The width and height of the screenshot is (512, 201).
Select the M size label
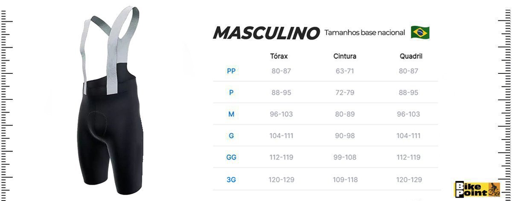tap(231, 114)
